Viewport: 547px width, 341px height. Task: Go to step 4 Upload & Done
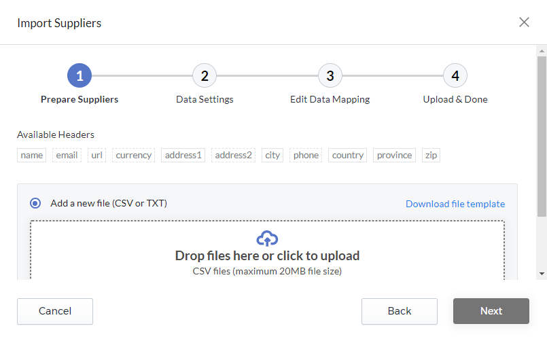(455, 75)
